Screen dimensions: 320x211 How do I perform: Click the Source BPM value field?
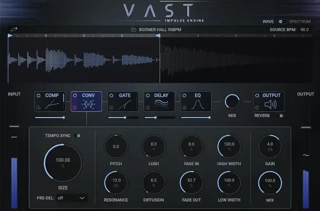pos(304,30)
